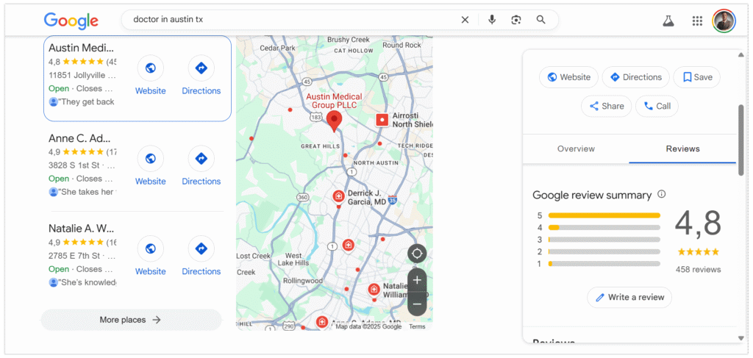The image size is (753, 358).
Task: Open Search Labs flask icon
Action: coord(668,21)
